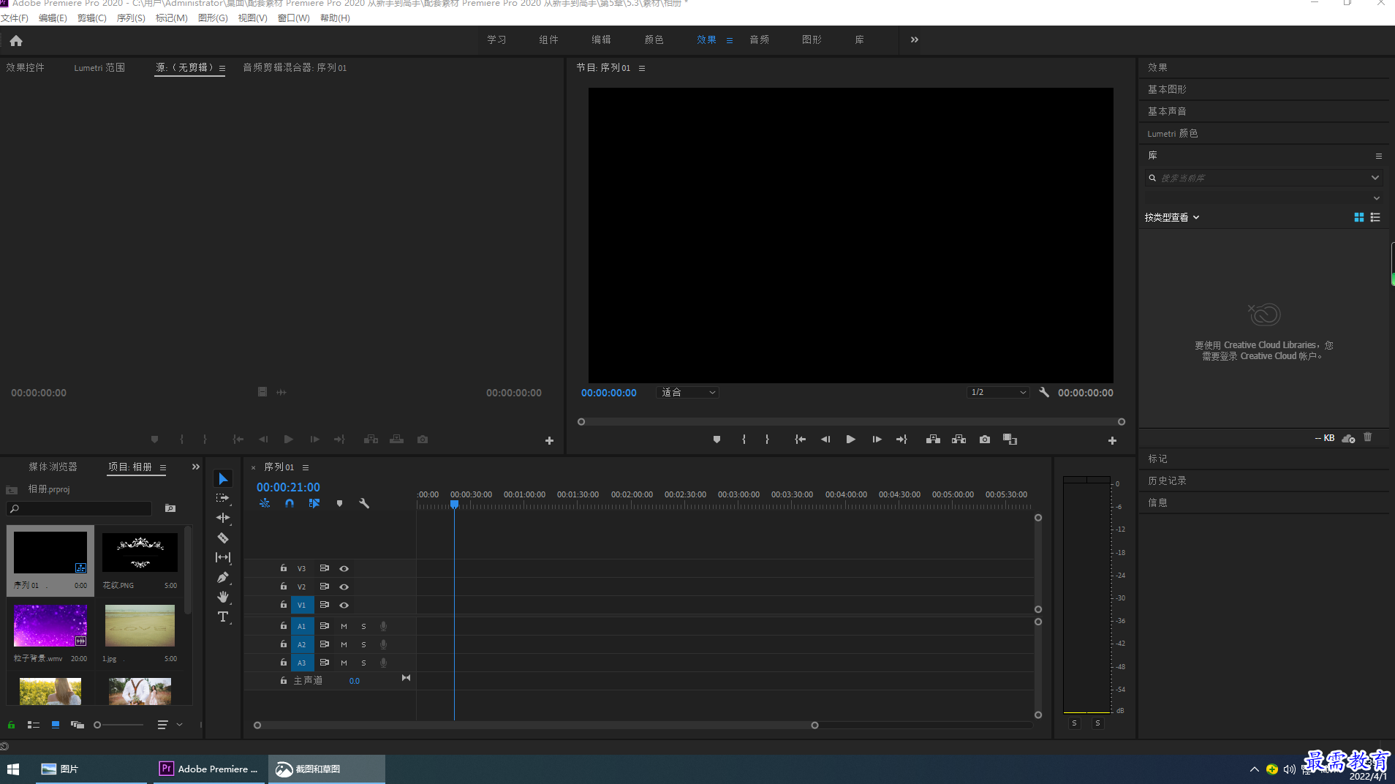Viewport: 1395px width, 784px height.
Task: Open the 文件 menu
Action: click(x=15, y=18)
